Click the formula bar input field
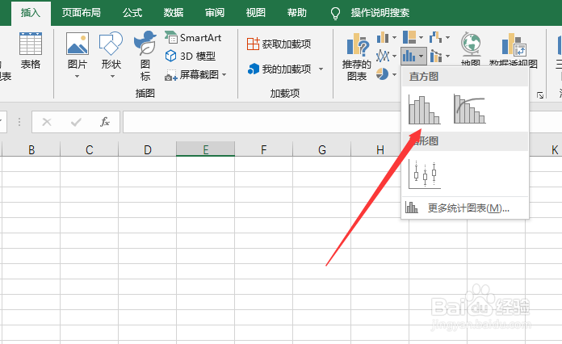 [262, 122]
